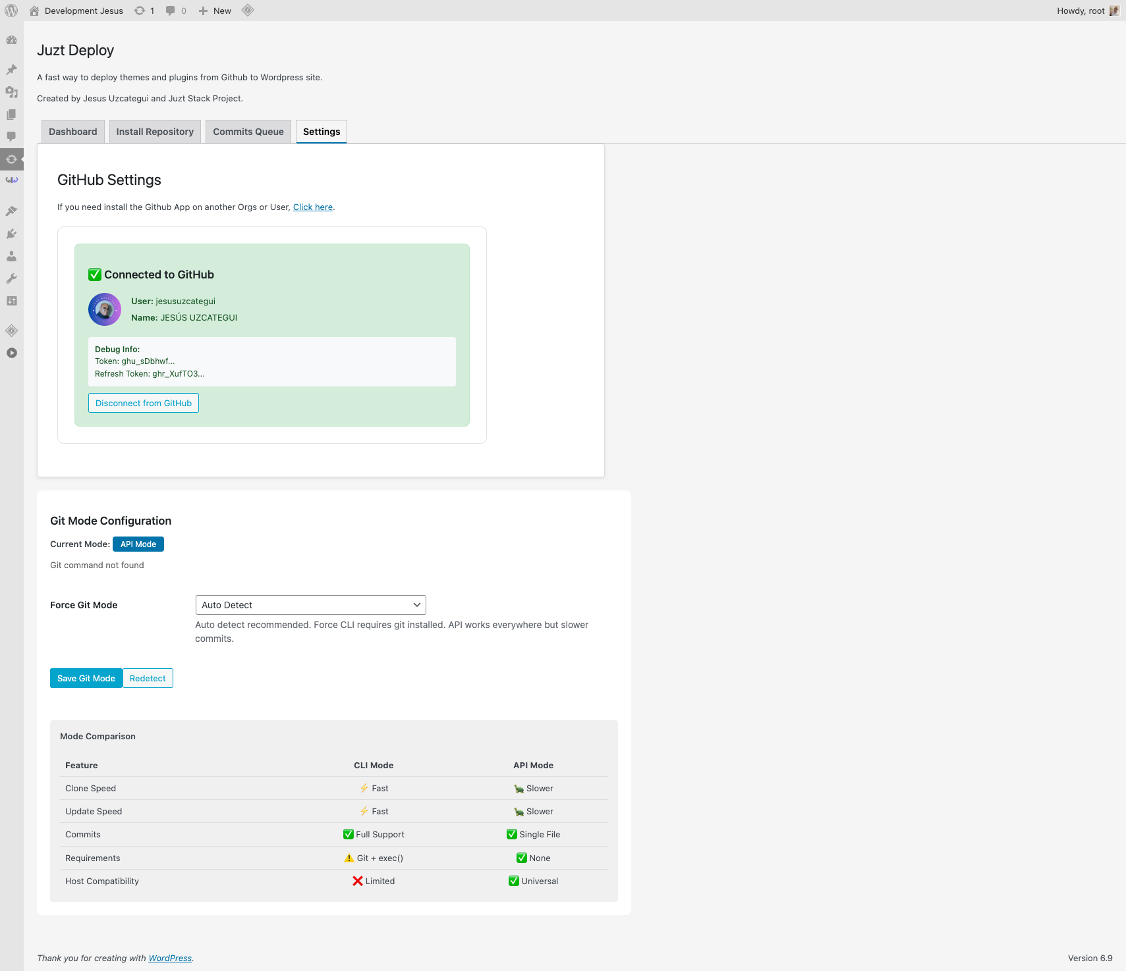The height and width of the screenshot is (971, 1126).
Task: Open the WordPress logo menu
Action: [11, 11]
